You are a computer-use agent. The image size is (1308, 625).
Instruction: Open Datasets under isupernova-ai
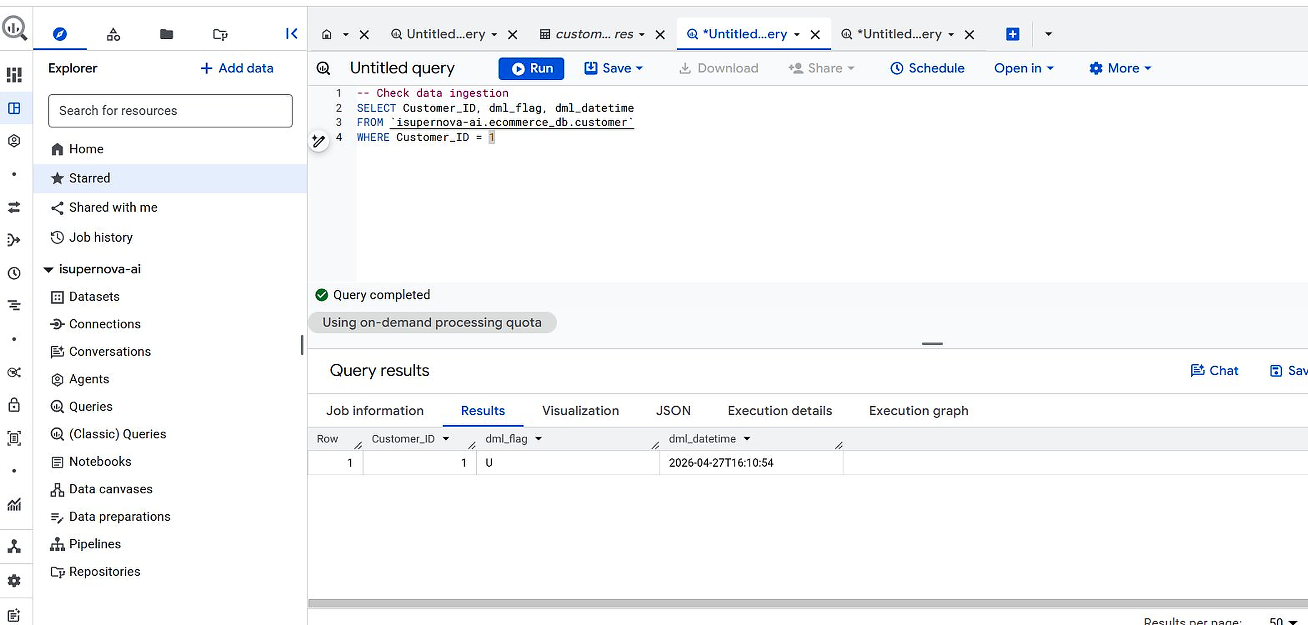[94, 297]
